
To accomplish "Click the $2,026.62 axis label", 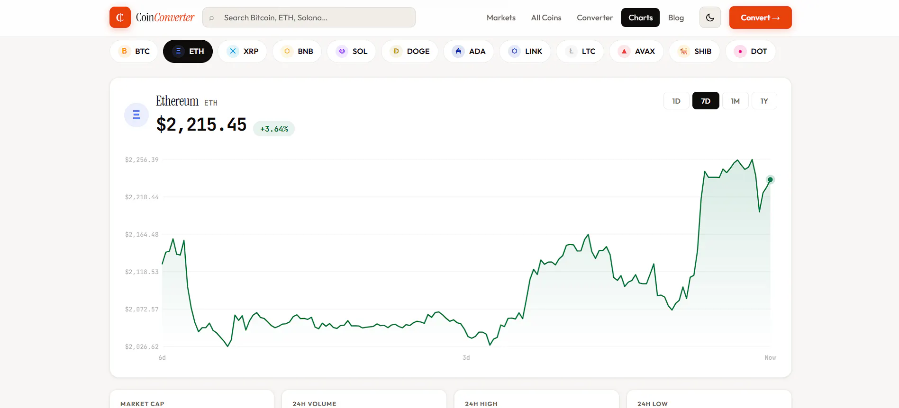I will [x=142, y=346].
